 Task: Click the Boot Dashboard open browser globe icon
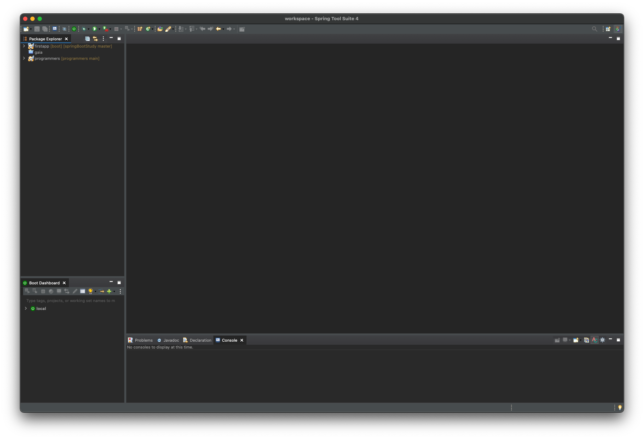pos(51,291)
